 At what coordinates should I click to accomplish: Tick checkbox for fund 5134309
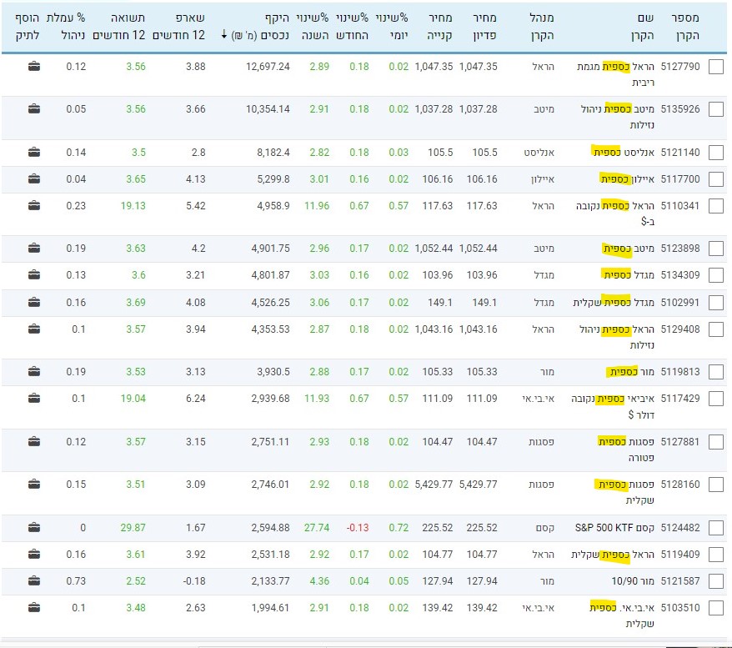715,275
